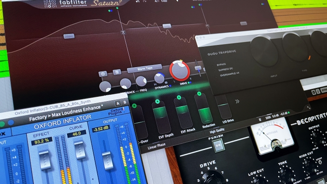
Task: Click the Decapitator High Cut knob
Action: tap(310, 166)
